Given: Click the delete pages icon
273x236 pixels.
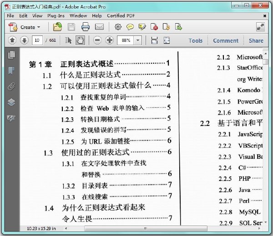Looking at the screenshot, I should coord(154,27).
